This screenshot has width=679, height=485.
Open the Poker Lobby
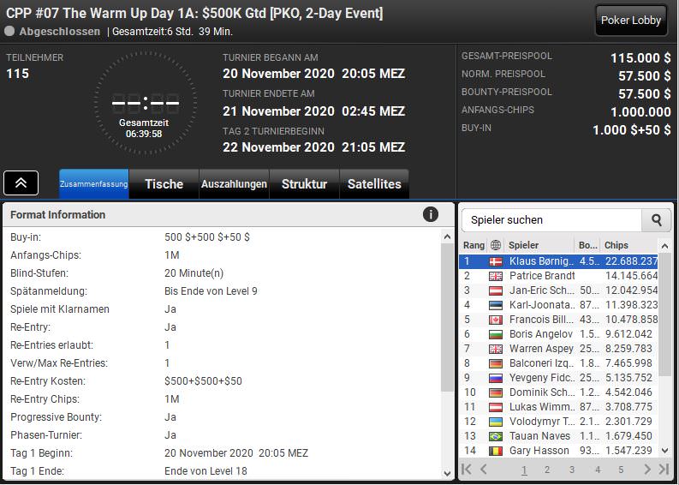point(631,21)
